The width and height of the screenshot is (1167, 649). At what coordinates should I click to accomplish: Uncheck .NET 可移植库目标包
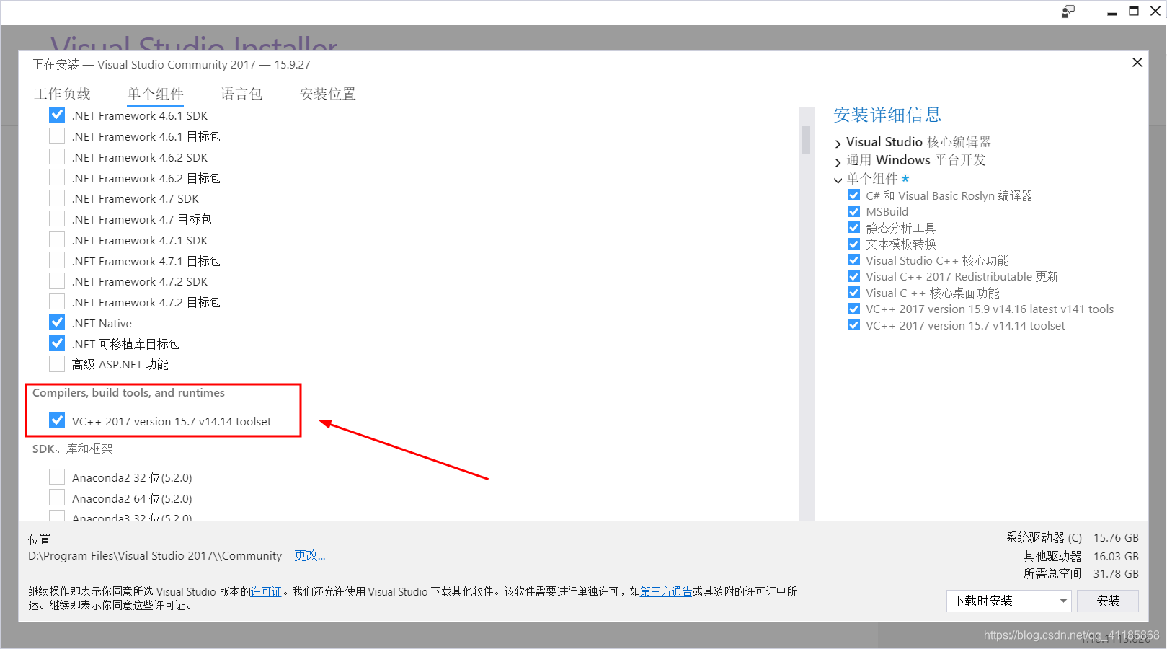coord(57,344)
